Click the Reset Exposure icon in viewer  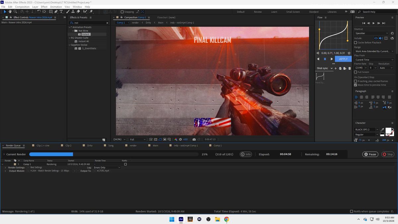(180, 139)
